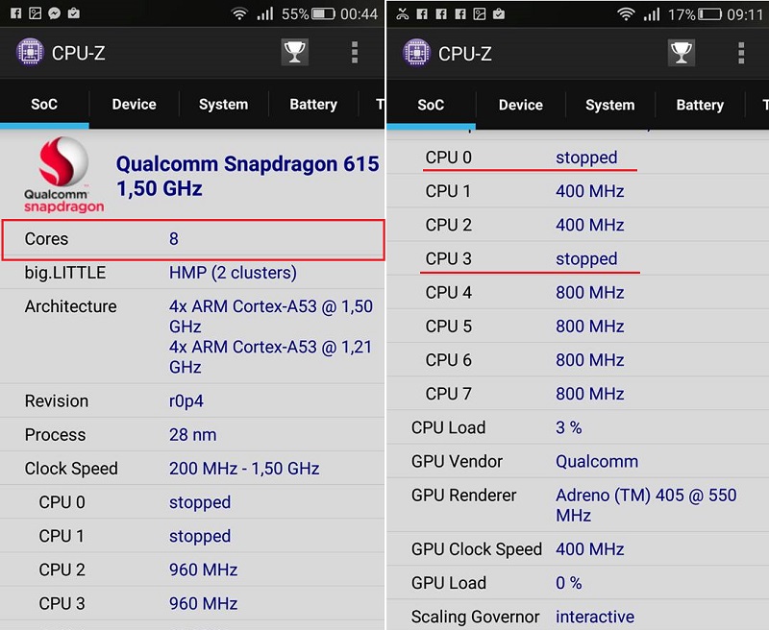Tap the Revision r0p4 value

point(186,401)
